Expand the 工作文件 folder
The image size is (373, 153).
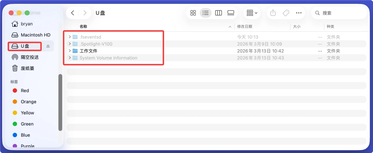(x=70, y=51)
